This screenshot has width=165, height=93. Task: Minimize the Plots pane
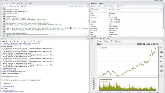[161, 39]
